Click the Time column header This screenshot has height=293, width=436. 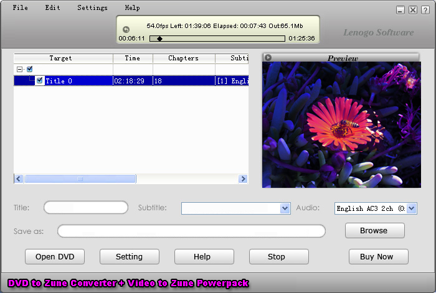(x=133, y=58)
